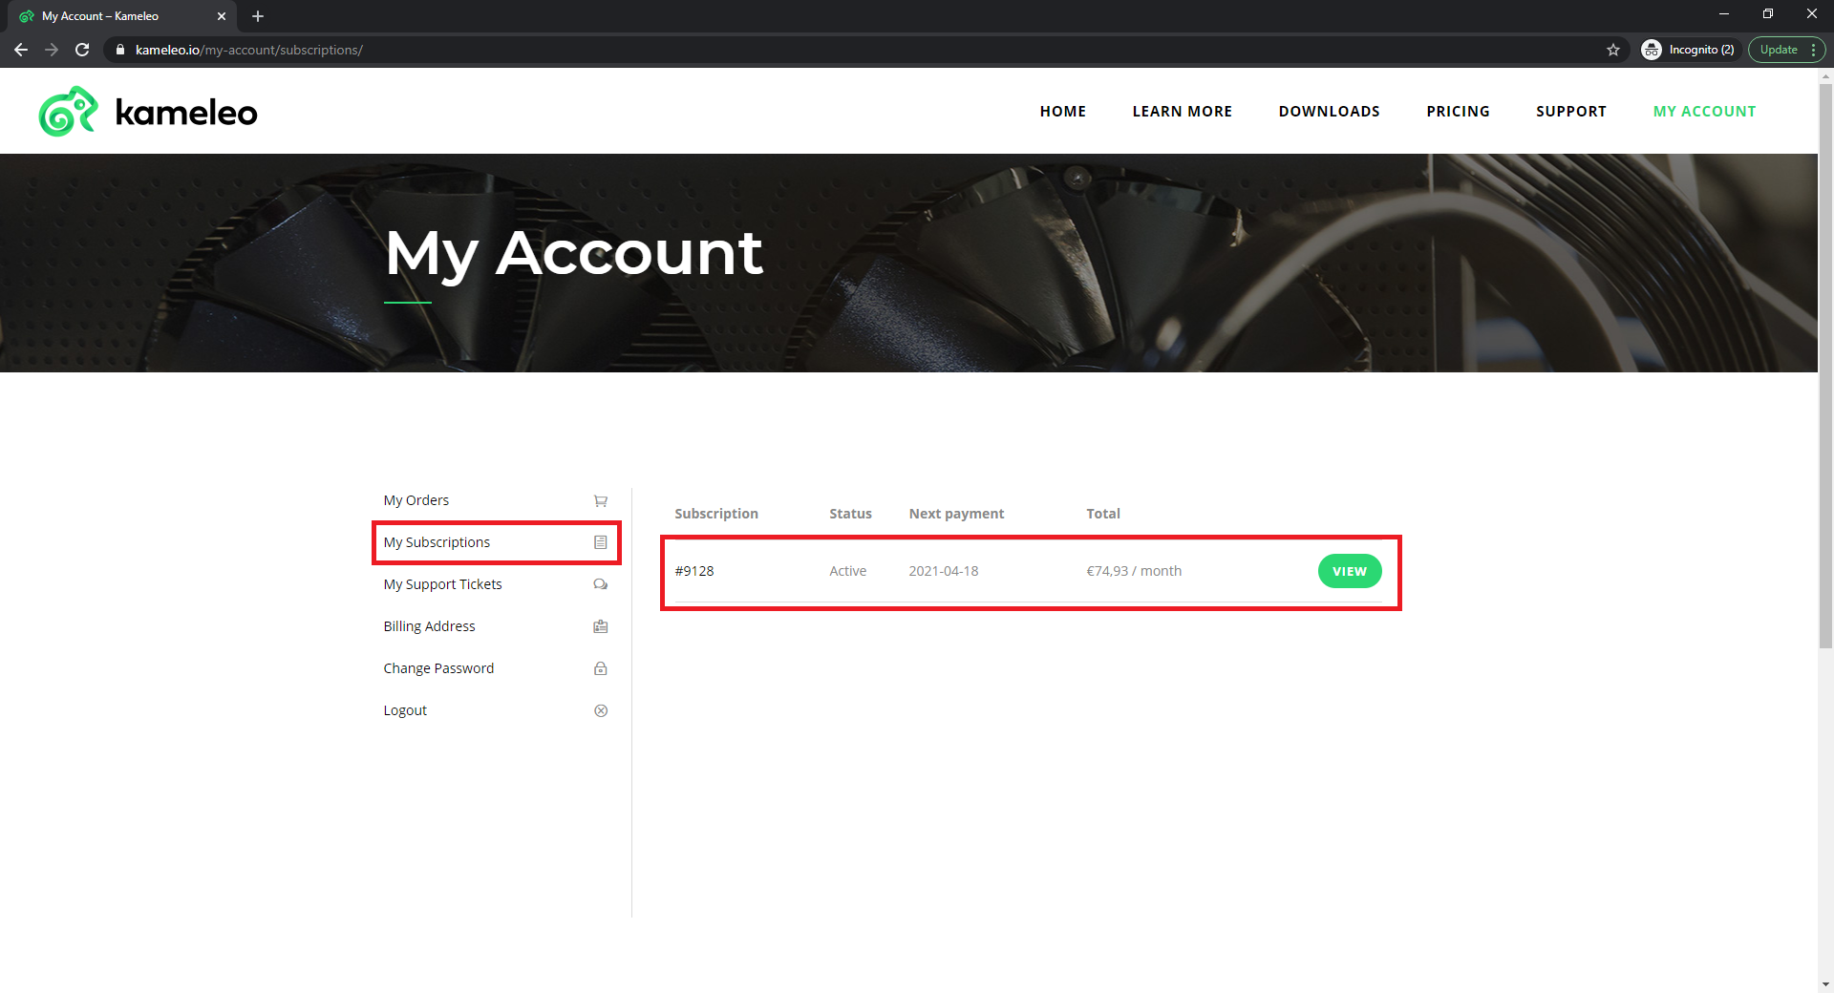1834x993 pixels.
Task: Click the Change Password lock icon
Action: pos(601,668)
